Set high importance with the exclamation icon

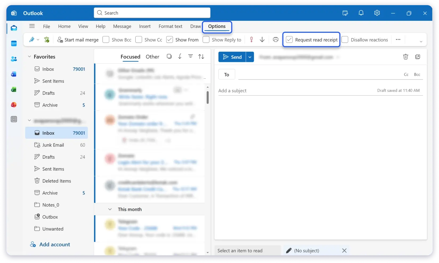[251, 40]
